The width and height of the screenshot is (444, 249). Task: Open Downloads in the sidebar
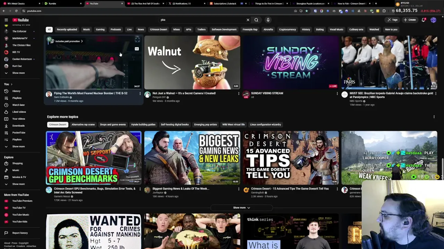tap(18, 126)
